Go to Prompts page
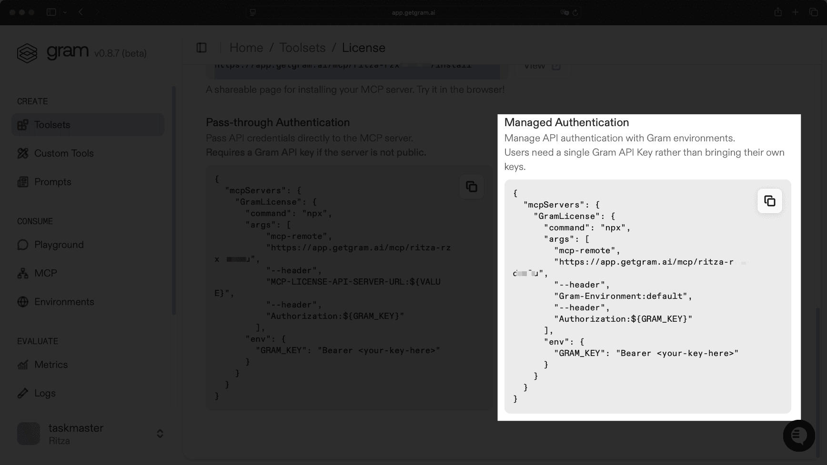Viewport: 827px width, 465px height. (x=52, y=182)
